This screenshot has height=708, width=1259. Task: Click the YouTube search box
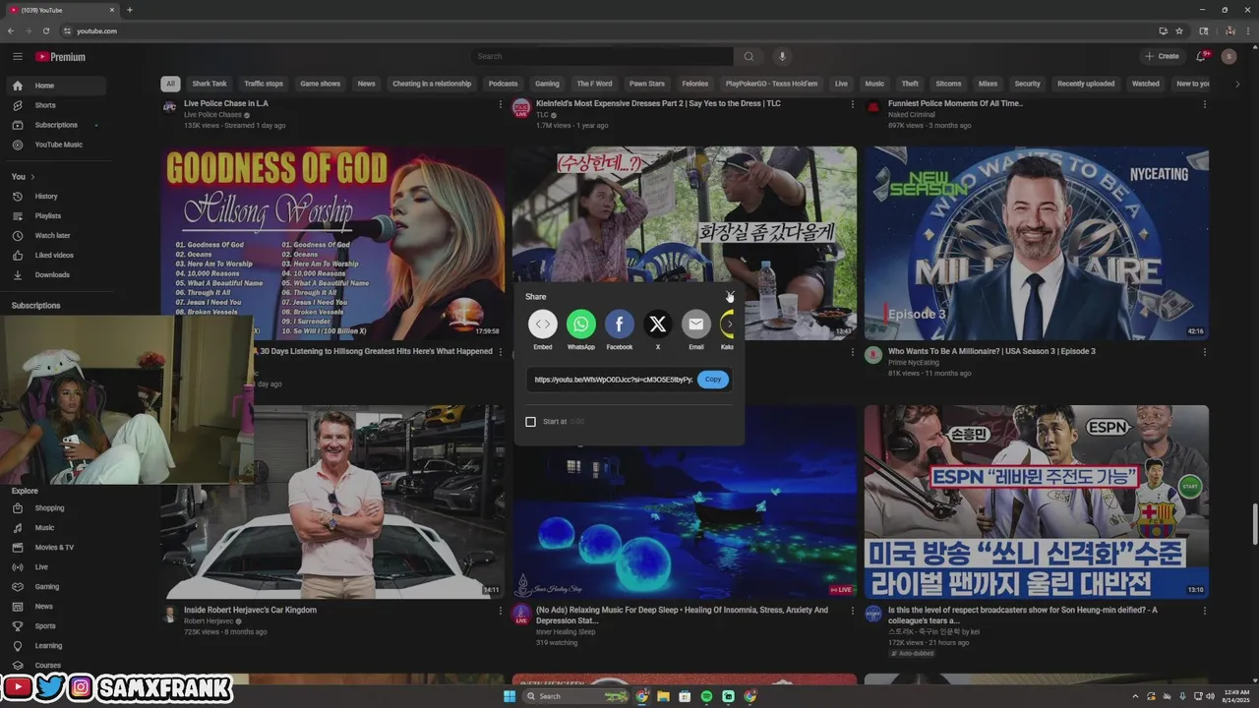pos(601,56)
